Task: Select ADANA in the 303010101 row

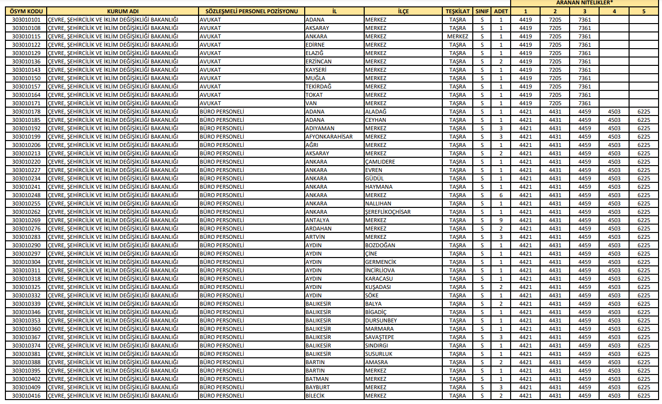Action: click(x=334, y=20)
